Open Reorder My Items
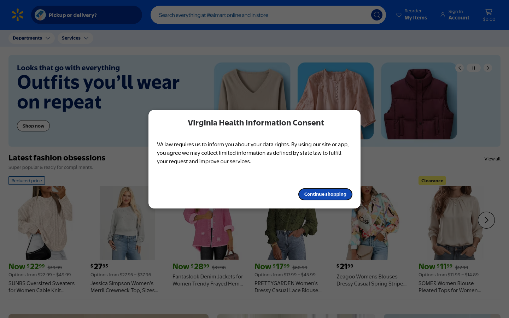 412,14
